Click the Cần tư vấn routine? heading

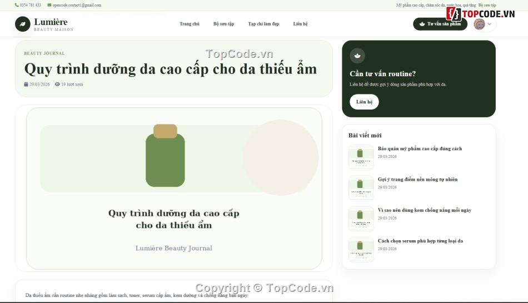coord(382,74)
